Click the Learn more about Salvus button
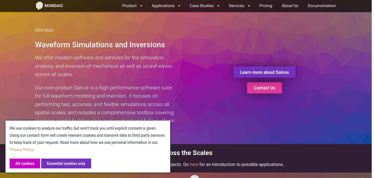The height and width of the screenshot is (178, 375). pyautogui.click(x=264, y=72)
